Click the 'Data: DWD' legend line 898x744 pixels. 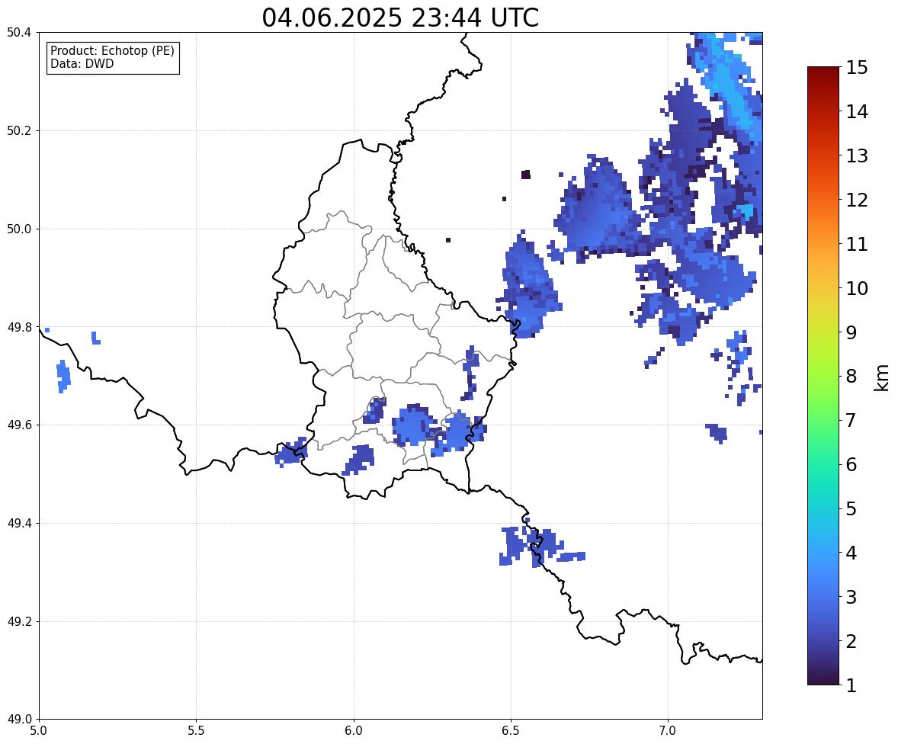click(82, 63)
